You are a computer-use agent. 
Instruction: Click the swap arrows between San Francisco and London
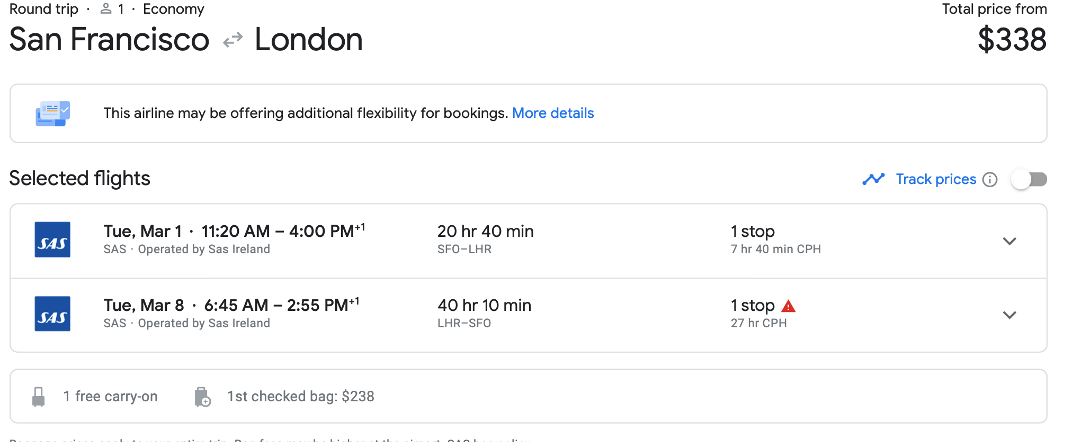click(233, 40)
